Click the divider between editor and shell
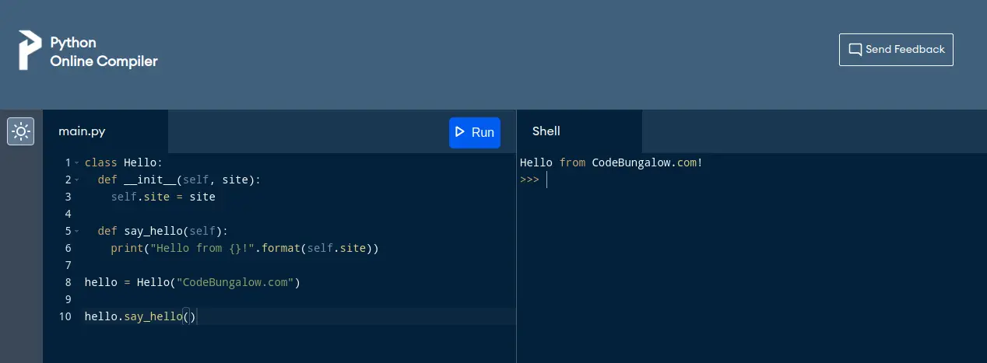 pos(516,257)
